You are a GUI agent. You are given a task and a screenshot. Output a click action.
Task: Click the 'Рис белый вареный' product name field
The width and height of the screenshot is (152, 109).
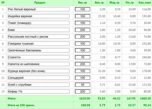coord(39,9)
